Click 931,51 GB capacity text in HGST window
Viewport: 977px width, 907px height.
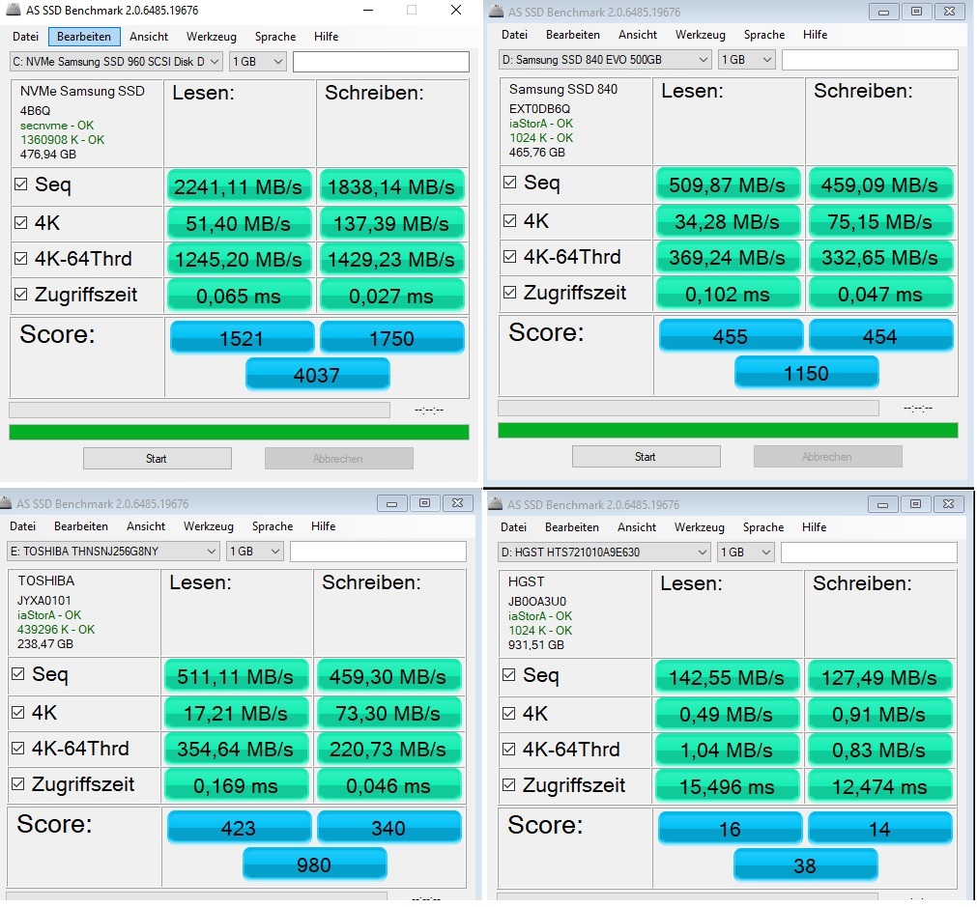click(x=536, y=644)
